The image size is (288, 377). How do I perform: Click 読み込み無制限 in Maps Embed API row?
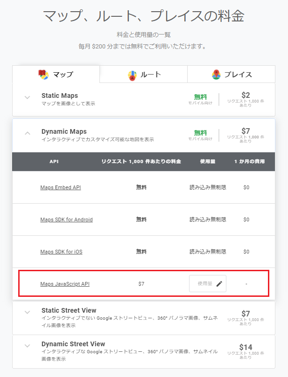click(208, 187)
